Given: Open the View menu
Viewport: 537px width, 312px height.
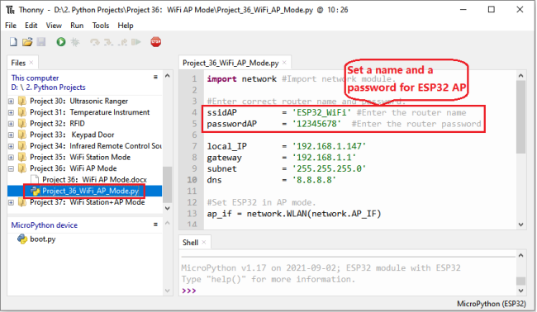Looking at the screenshot, I should 54,26.
